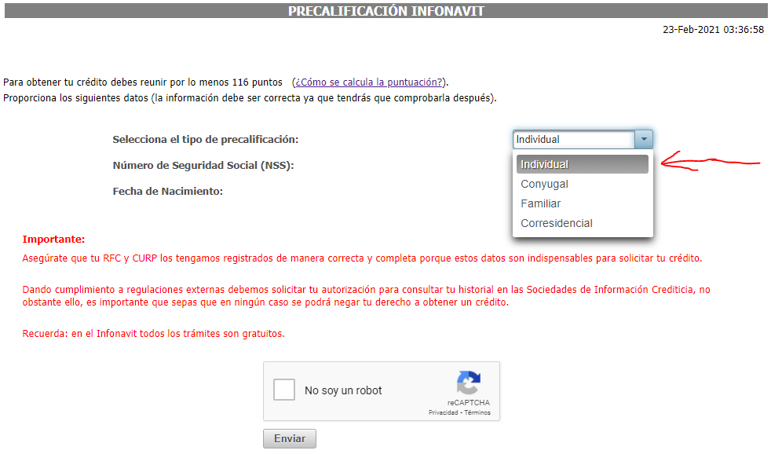This screenshot has height=454, width=771.
Task: Pick the Corresidencial option
Action: [x=583, y=223]
